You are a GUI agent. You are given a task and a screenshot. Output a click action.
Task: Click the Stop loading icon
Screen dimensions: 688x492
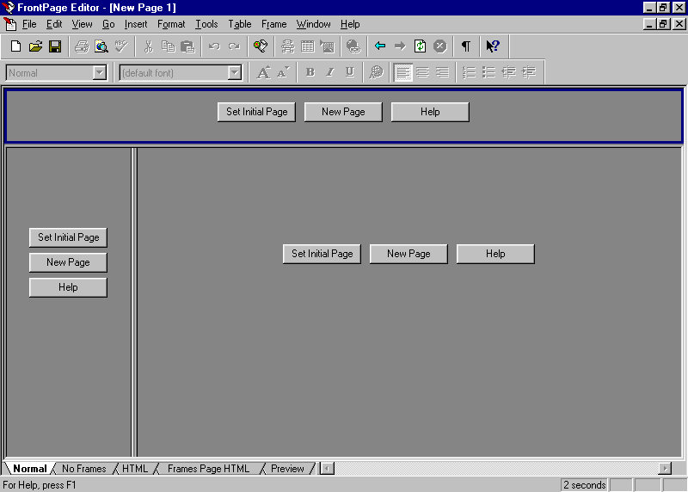point(439,46)
